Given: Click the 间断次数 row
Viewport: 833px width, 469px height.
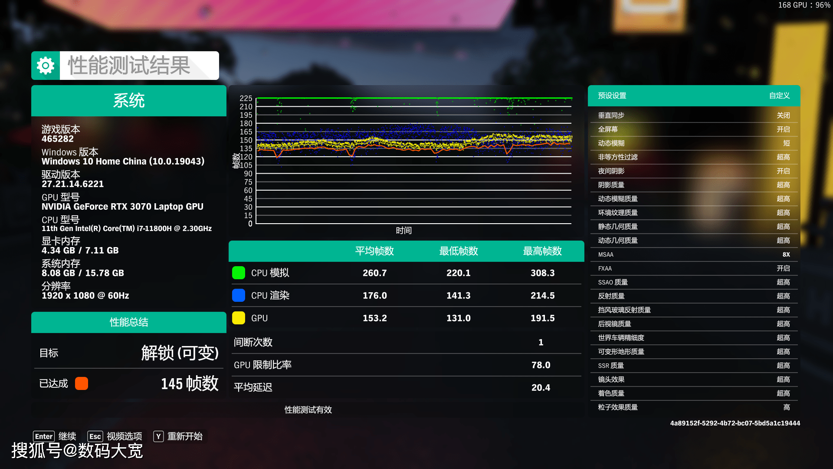Looking at the screenshot, I should pyautogui.click(x=407, y=342).
